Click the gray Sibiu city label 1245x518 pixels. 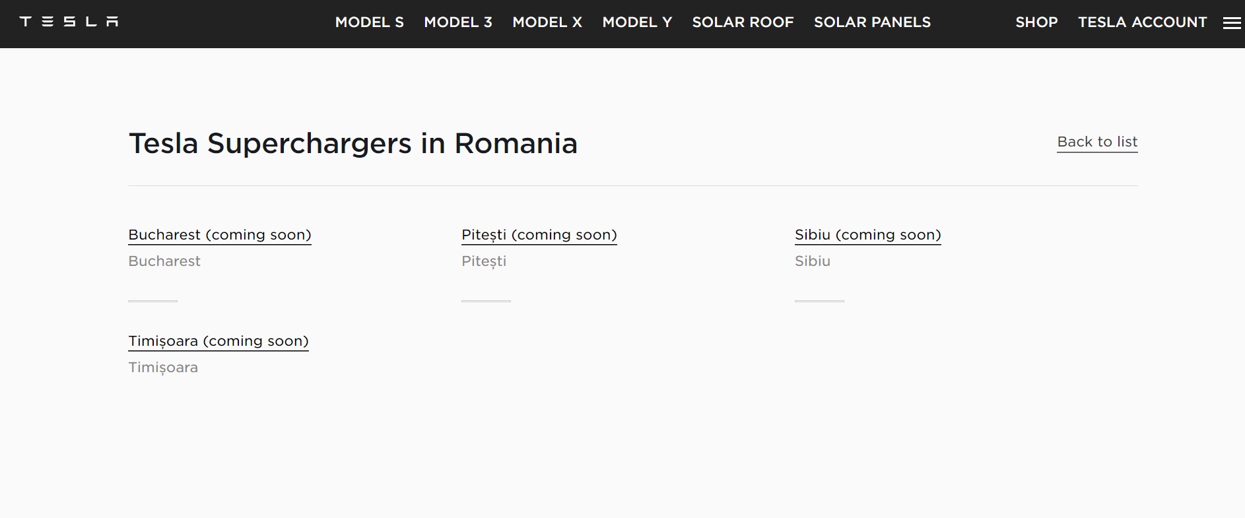pos(812,261)
